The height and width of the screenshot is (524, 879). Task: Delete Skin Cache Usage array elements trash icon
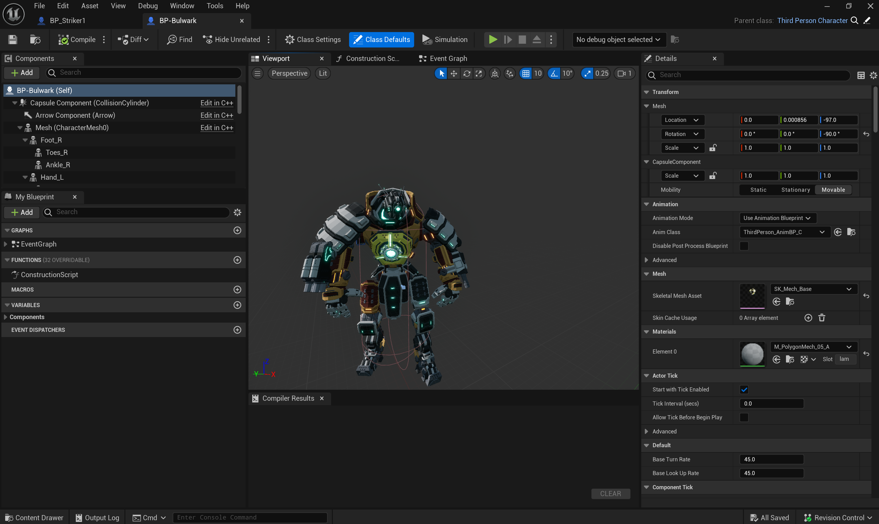[x=822, y=318]
